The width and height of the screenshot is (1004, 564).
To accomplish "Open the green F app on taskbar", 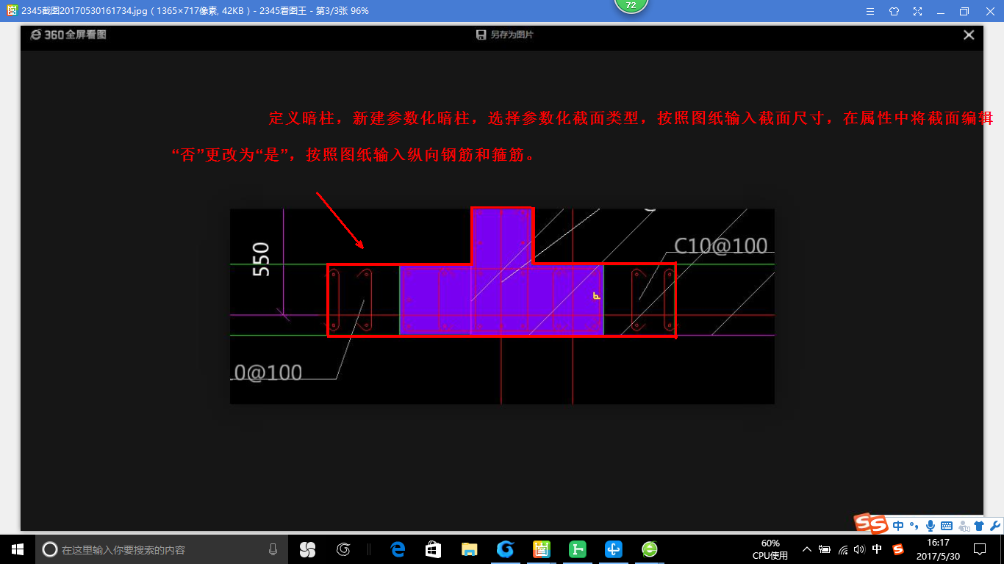I will pyautogui.click(x=578, y=549).
